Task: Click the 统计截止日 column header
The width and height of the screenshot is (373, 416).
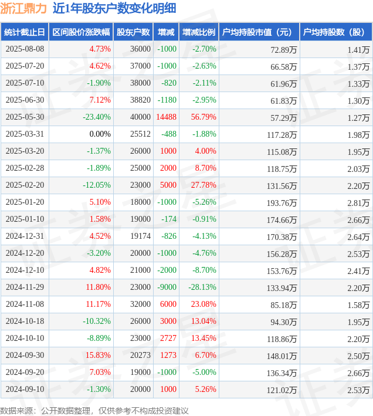Action: 25,32
